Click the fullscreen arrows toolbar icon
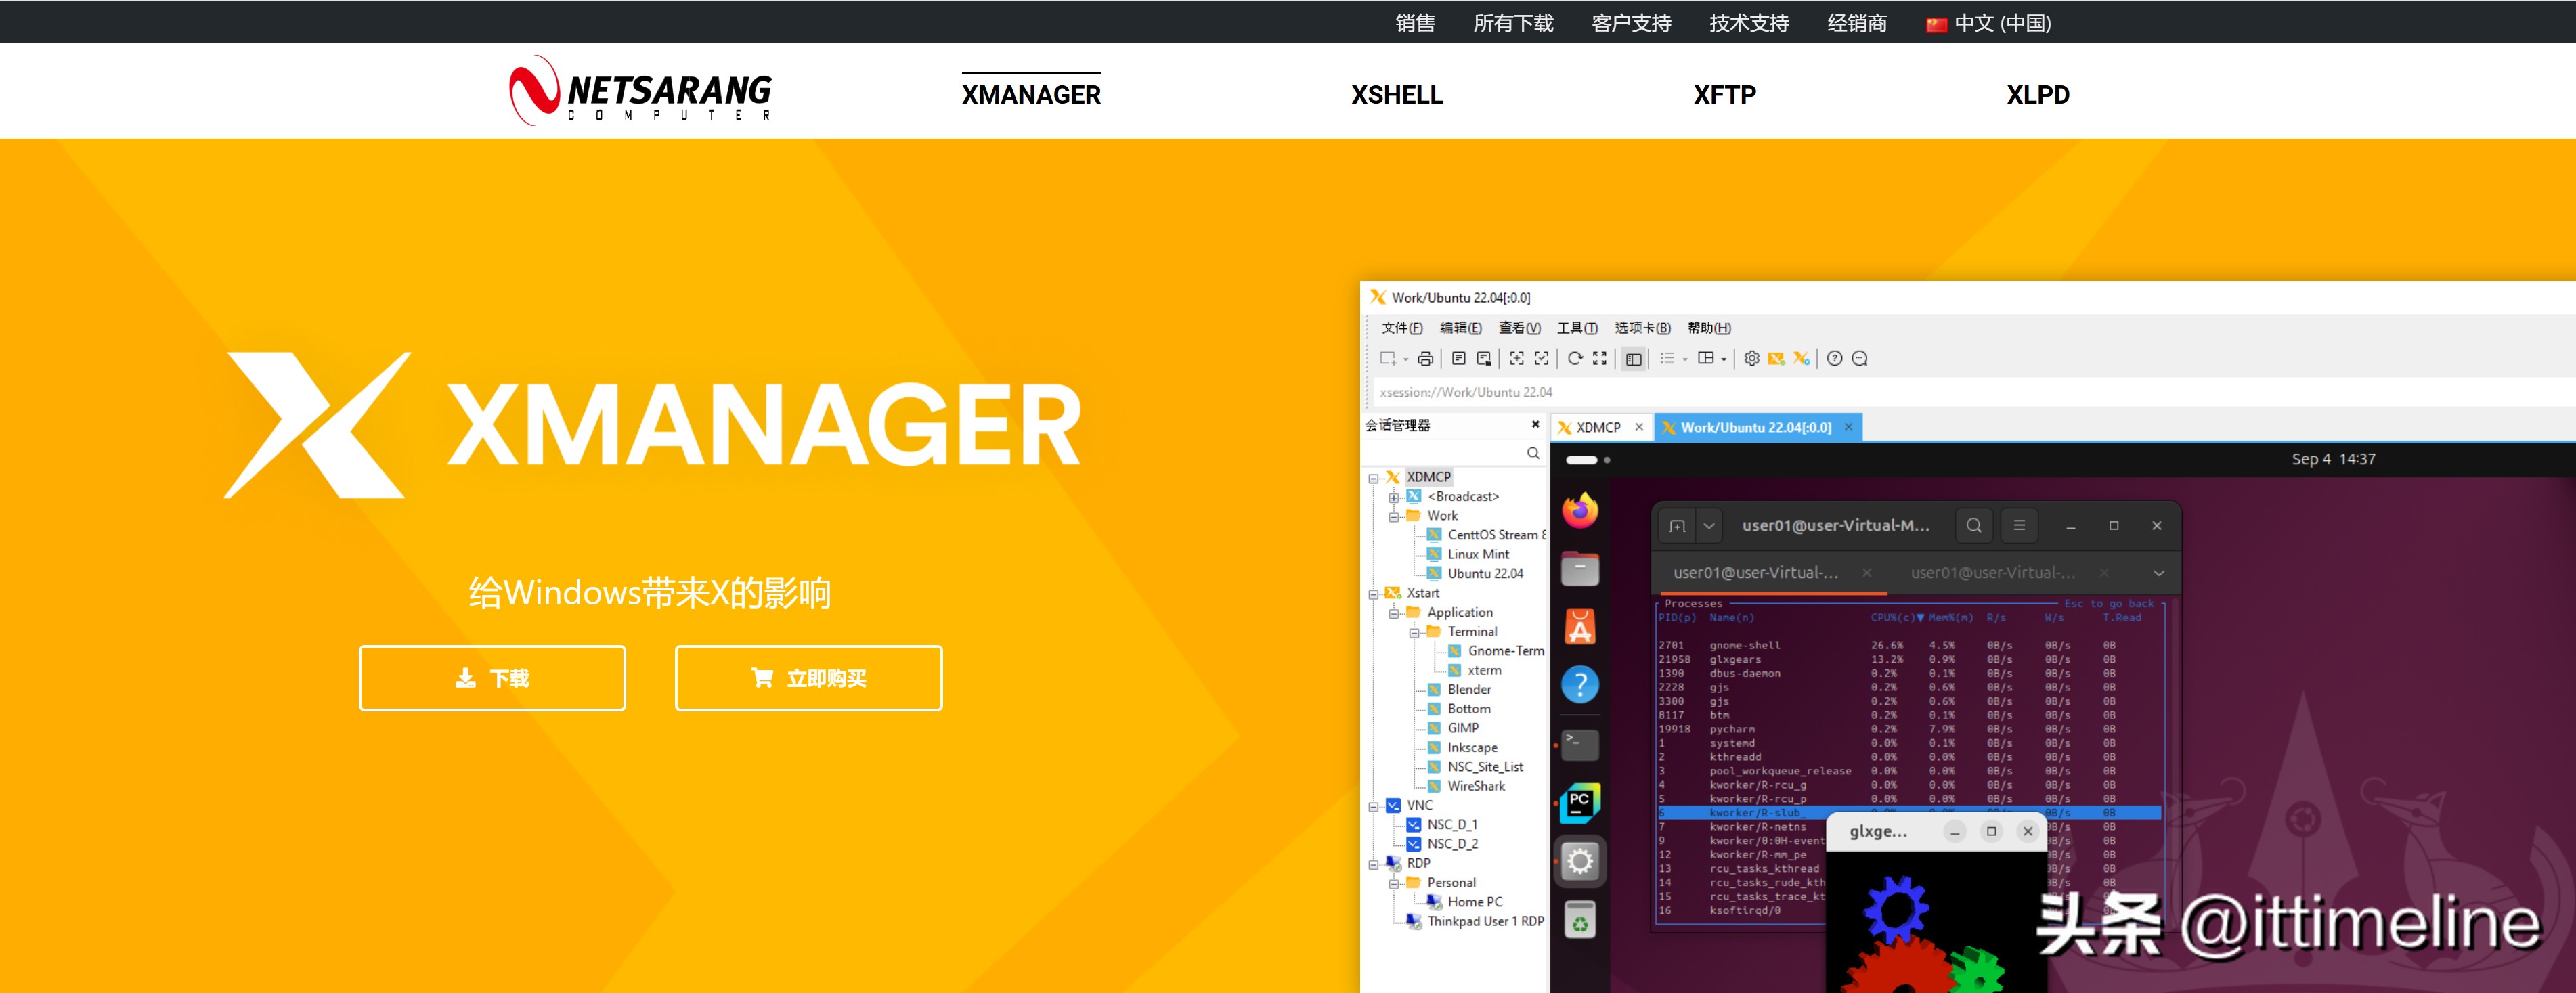The height and width of the screenshot is (993, 2576). (1599, 358)
